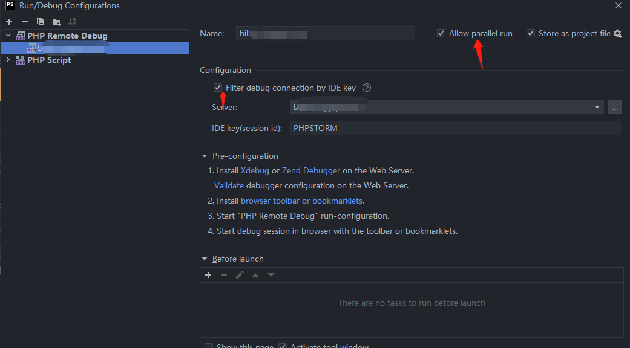630x348 pixels.
Task: Open help for Filter debug connection
Action: click(366, 88)
